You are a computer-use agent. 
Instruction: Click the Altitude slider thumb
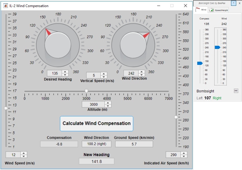click(86, 91)
